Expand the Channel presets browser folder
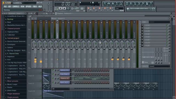The image size is (176, 99). pyautogui.click(x=13, y=29)
